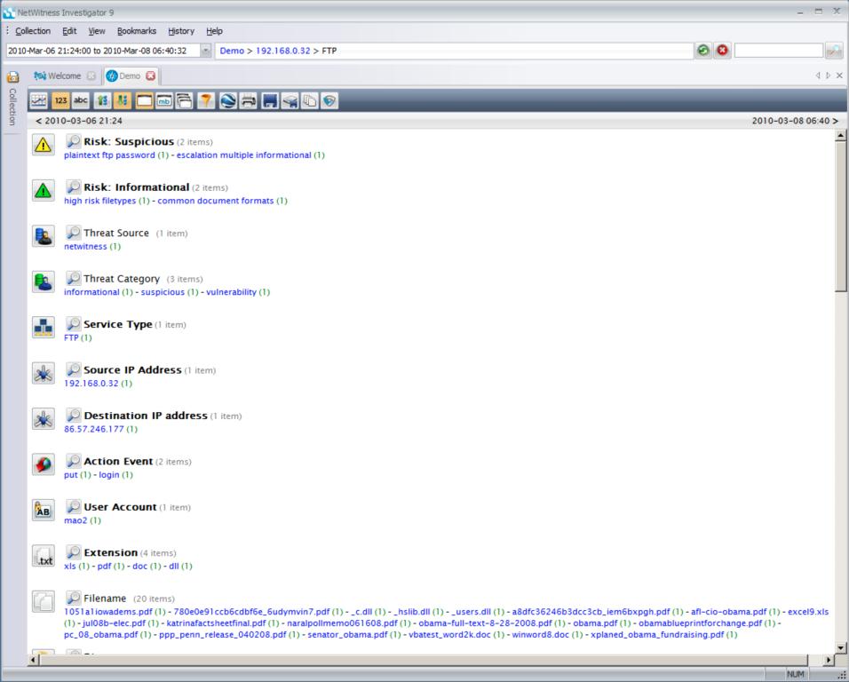Click the tab strip scroll-left arrow
Image resolution: width=849 pixels, height=682 pixels.
click(818, 75)
